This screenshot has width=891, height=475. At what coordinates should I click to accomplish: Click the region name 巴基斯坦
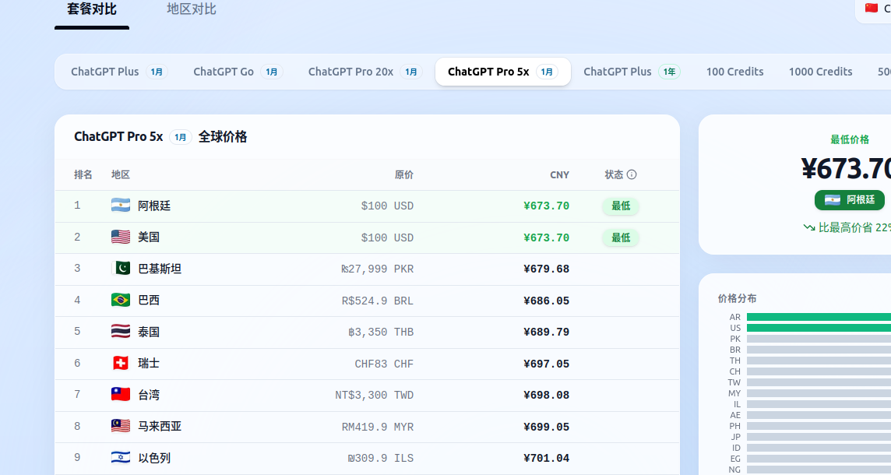pos(160,269)
